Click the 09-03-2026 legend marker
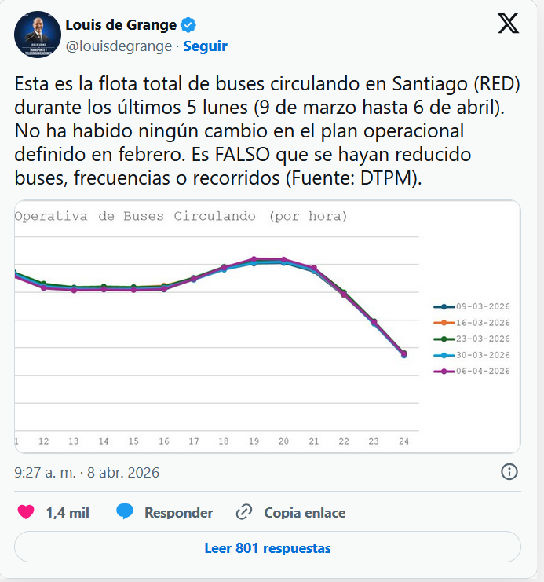This screenshot has height=582, width=544. pos(444,306)
